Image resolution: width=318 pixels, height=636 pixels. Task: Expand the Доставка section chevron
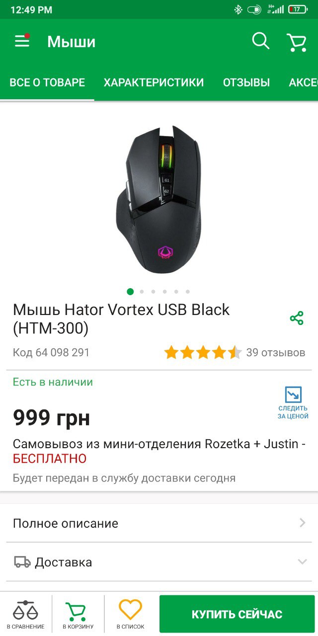point(302,562)
